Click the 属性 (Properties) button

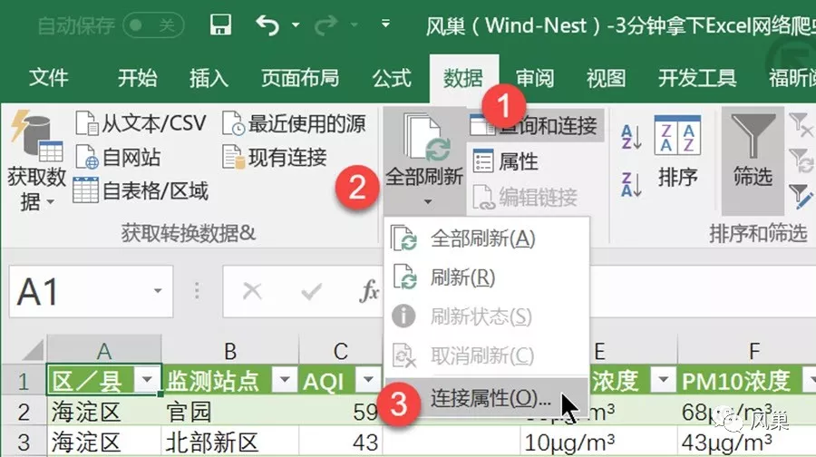(x=505, y=160)
